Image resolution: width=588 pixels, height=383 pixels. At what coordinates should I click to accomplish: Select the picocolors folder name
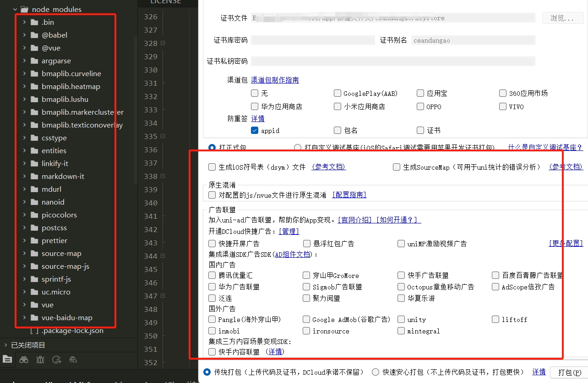(59, 215)
